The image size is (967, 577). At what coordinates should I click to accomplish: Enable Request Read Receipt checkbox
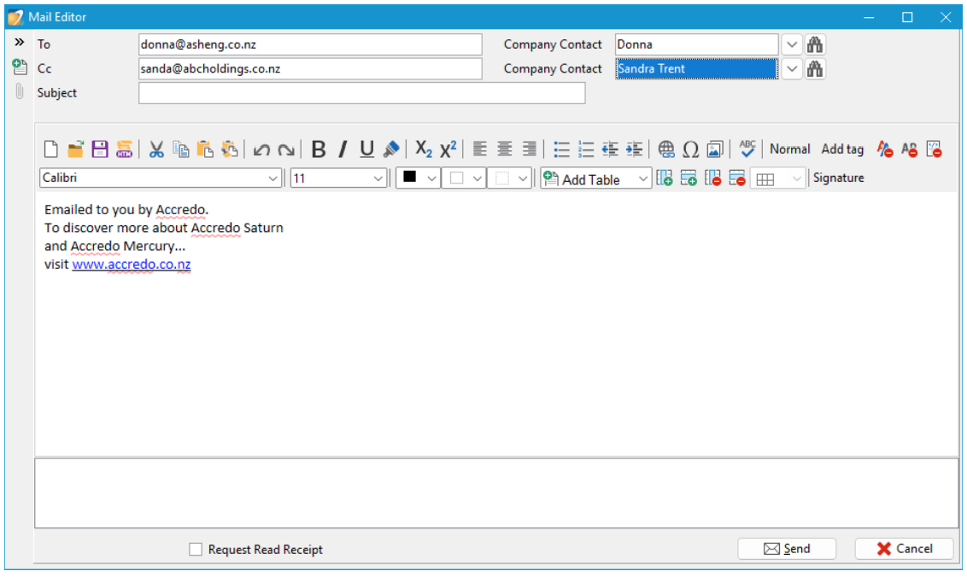[196, 550]
